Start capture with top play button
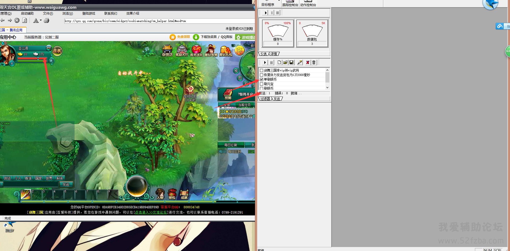 (x=266, y=13)
